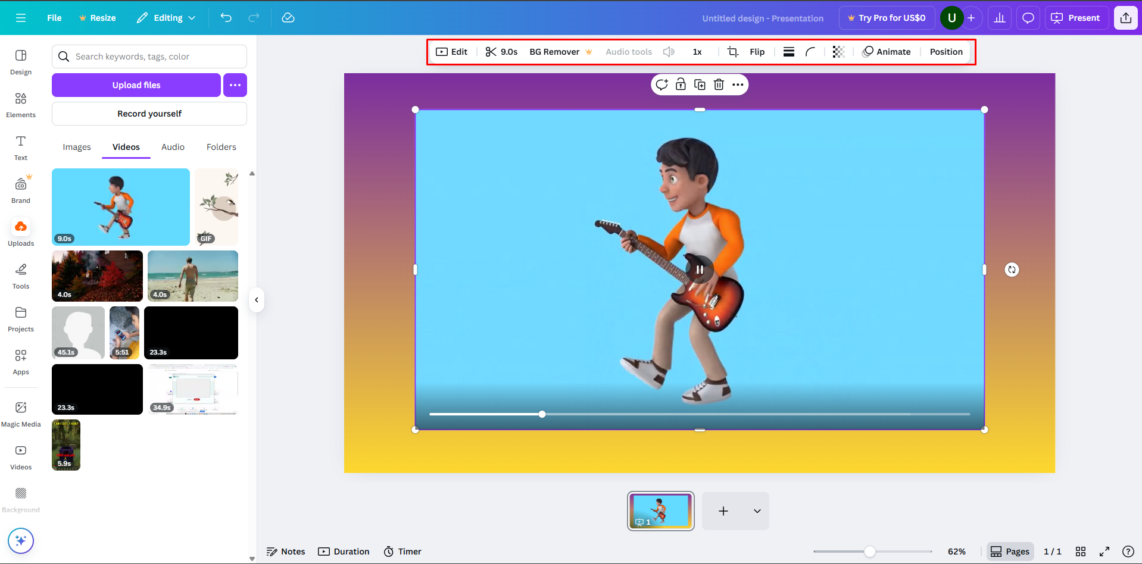Viewport: 1142px width, 564px height.
Task: Switch to the Audio tab
Action: coord(173,147)
